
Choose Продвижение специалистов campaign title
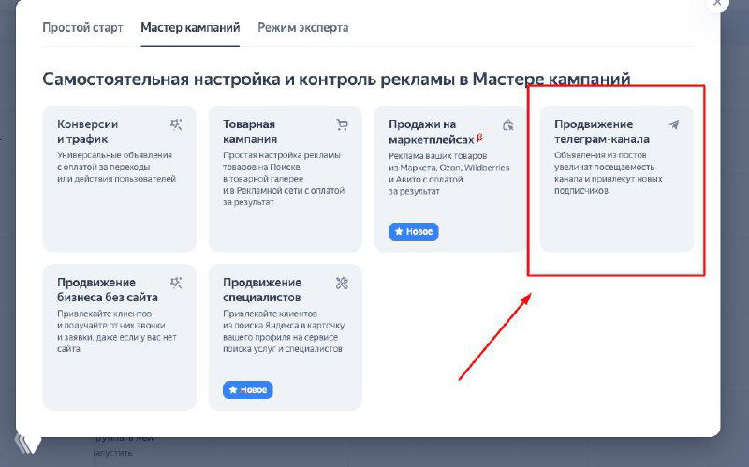tap(262, 290)
